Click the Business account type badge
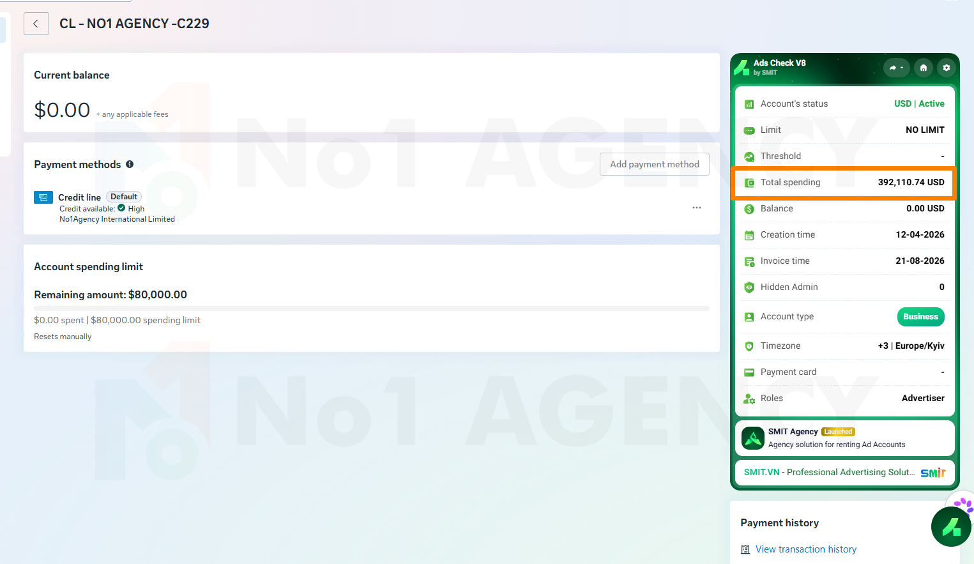 tap(920, 317)
